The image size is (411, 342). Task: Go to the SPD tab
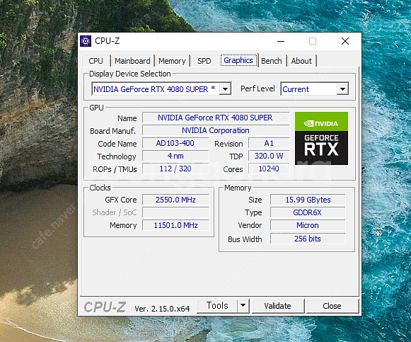click(204, 61)
